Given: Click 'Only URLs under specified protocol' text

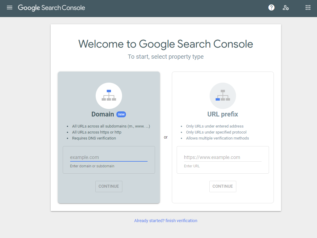Looking at the screenshot, I should pyautogui.click(x=216, y=132).
